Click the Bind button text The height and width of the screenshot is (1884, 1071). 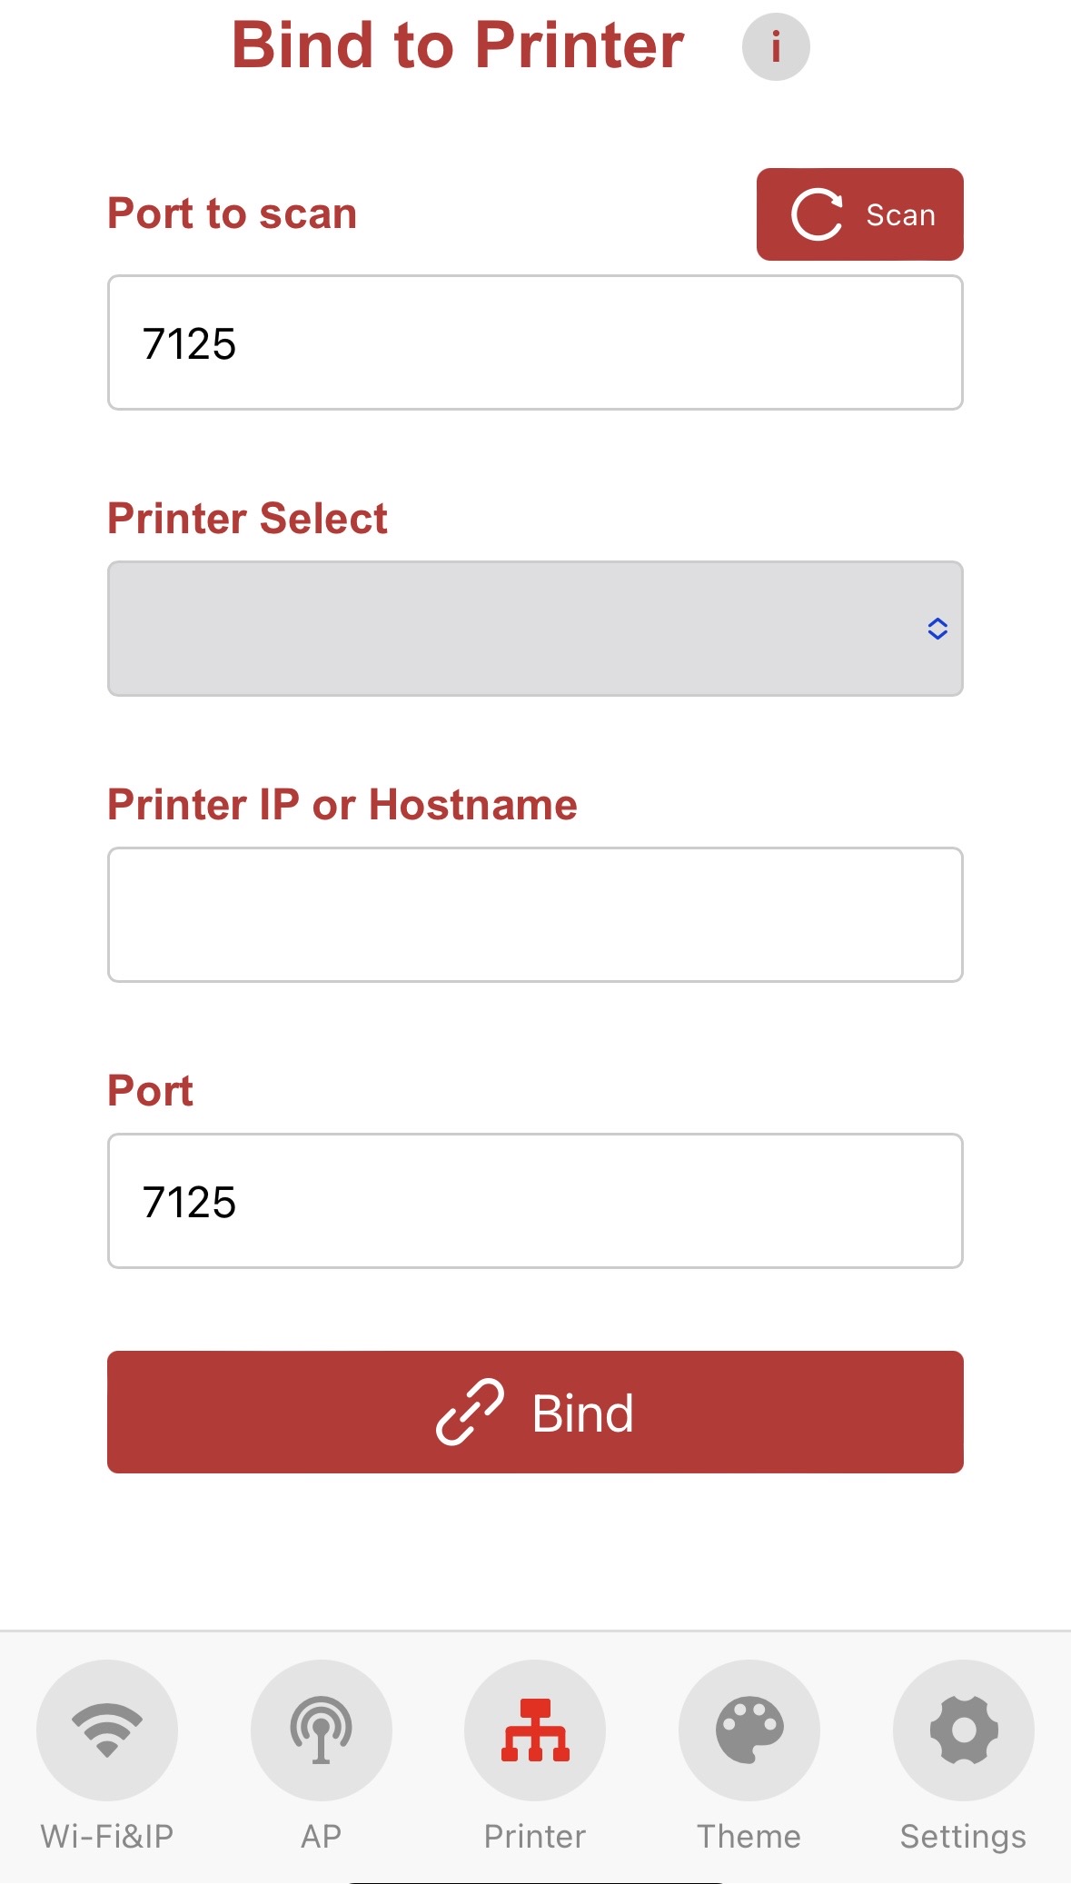coord(583,1413)
